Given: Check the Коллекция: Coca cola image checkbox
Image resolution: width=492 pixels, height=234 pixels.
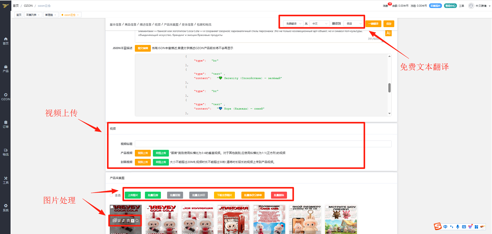Looking at the screenshot, I should [255, 207].
